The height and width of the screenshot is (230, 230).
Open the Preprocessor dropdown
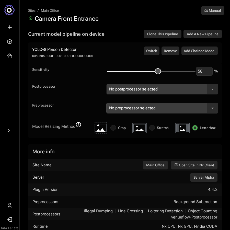click(162, 108)
